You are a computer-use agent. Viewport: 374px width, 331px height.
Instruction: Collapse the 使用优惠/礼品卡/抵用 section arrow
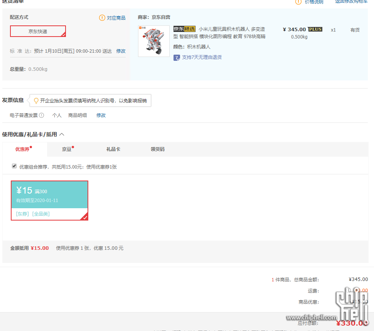point(62,134)
